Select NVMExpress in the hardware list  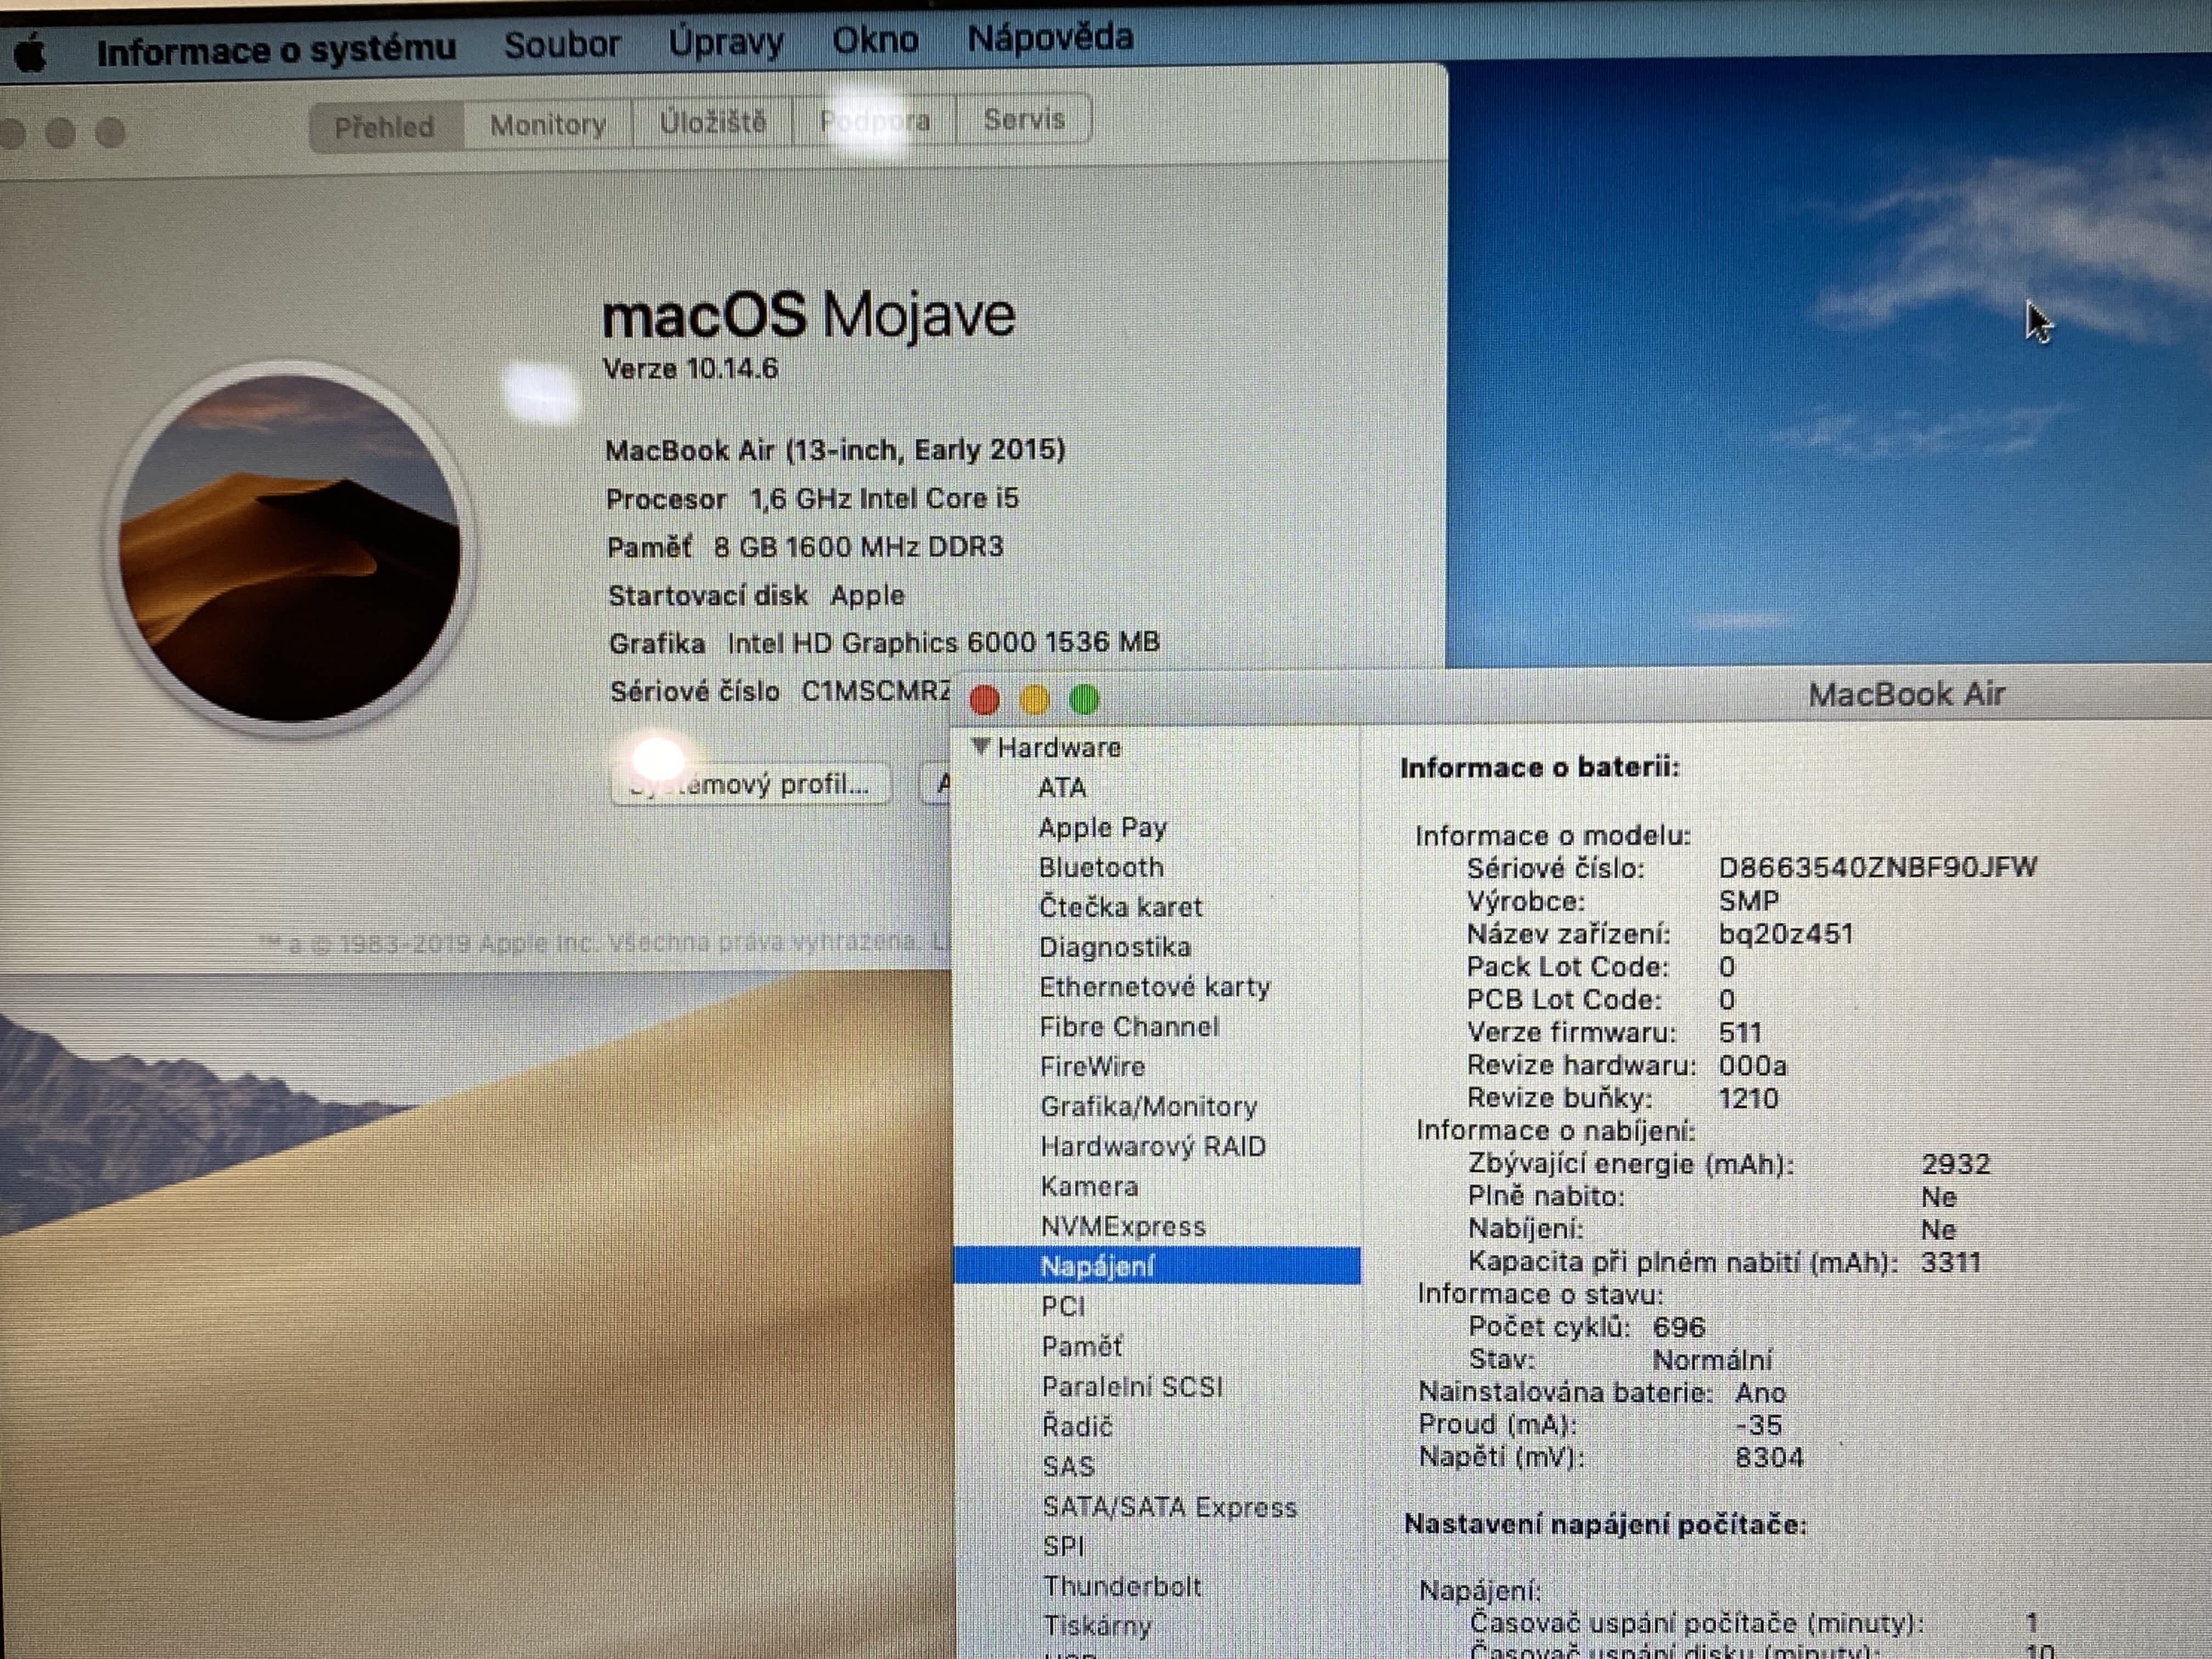point(1123,1226)
